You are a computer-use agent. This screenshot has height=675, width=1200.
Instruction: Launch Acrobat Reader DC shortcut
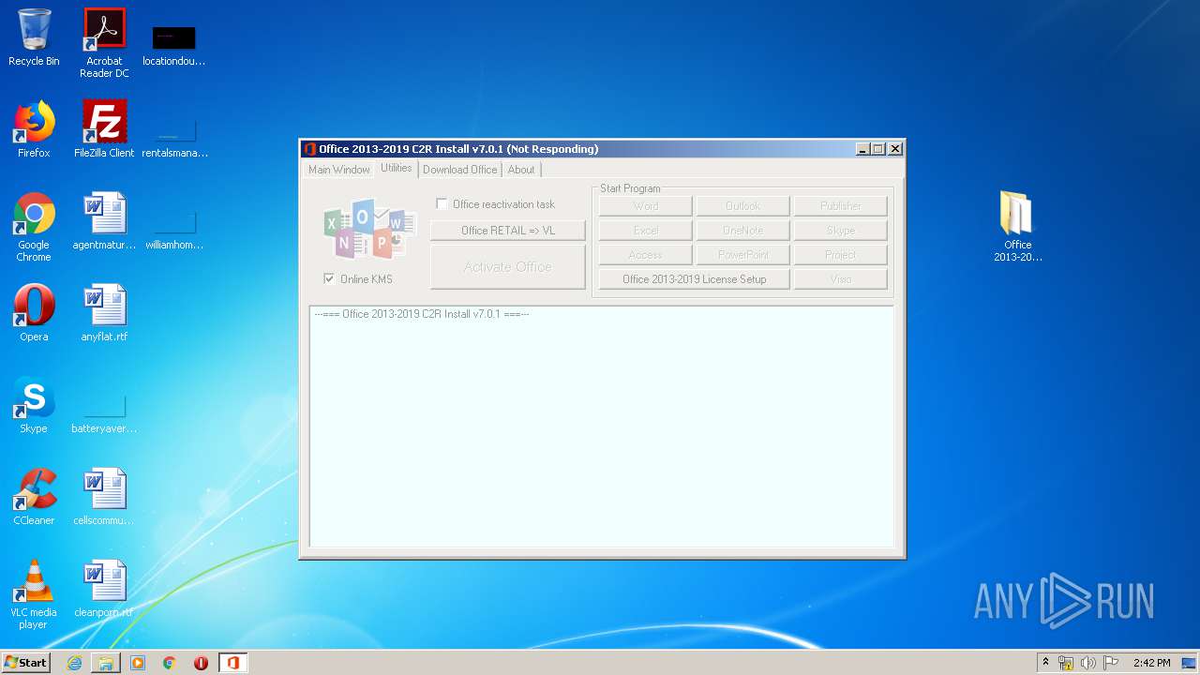point(104,43)
